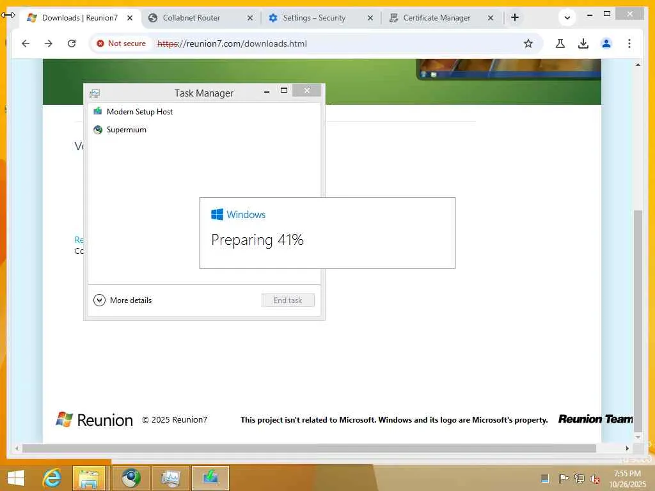Open a new browser tab

click(x=515, y=17)
